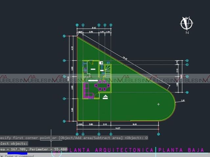Click the Area = 167.709 result line
This screenshot has height=157, width=210.
[33, 149]
